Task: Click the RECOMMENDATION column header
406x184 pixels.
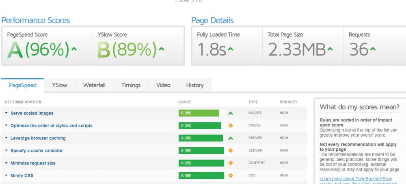Action: [x=23, y=102]
